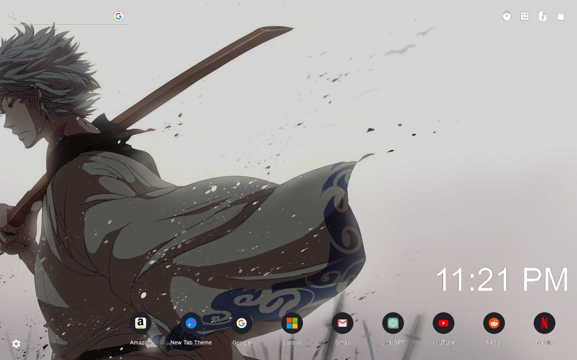Viewport: 577px width, 360px height.
Task: Open the New Tab Theme shortcut icon
Action: pyautogui.click(x=191, y=323)
